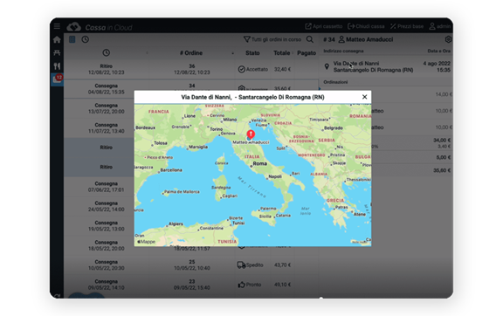This screenshot has height=316, width=503.
Task: Click the 32,40 € total in Accettato row
Action: pos(282,69)
